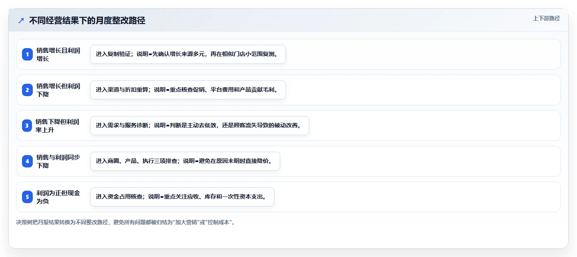Open the 进入商圈、产品、执行三项排查 action box
Image resolution: width=577 pixels, height=257 pixels.
click(185, 161)
